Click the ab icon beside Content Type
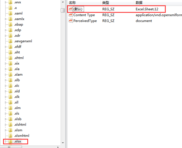182x148 pixels. point(71,15)
